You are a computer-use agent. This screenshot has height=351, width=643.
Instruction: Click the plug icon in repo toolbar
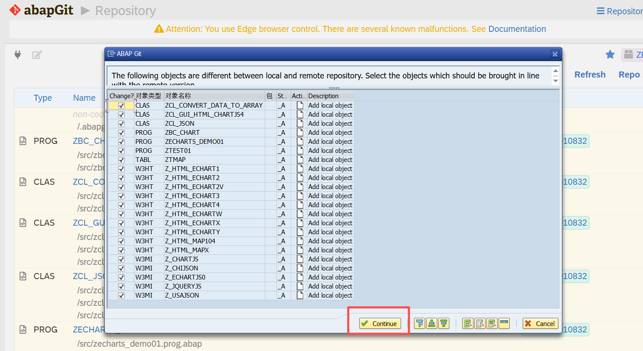[x=18, y=55]
